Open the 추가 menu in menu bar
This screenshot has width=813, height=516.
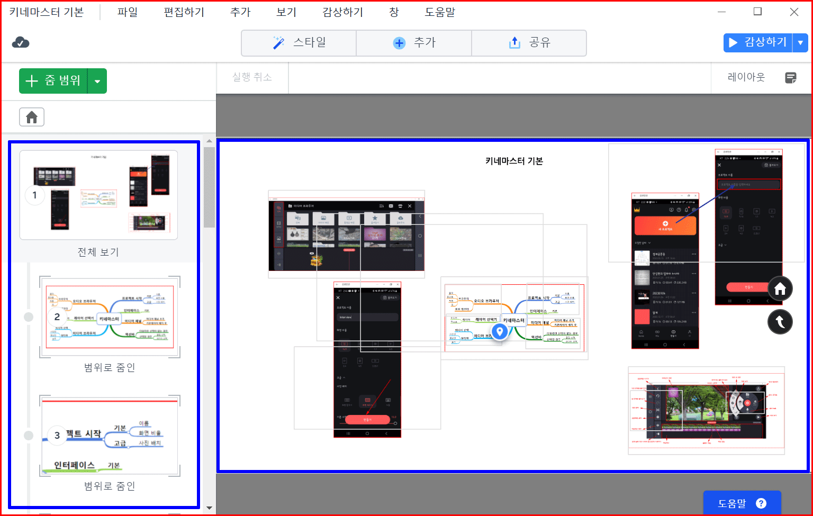coord(240,12)
